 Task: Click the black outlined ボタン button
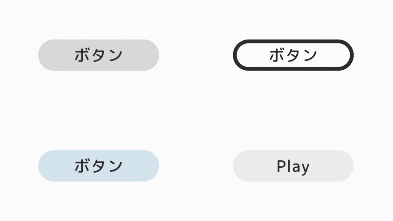point(293,55)
